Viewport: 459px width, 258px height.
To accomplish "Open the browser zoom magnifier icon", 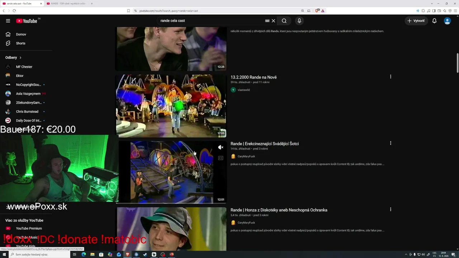I will (303, 11).
